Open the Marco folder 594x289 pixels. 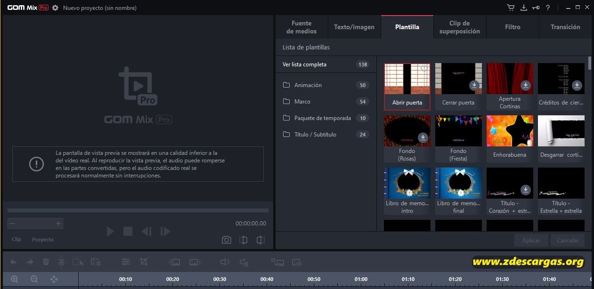point(326,102)
